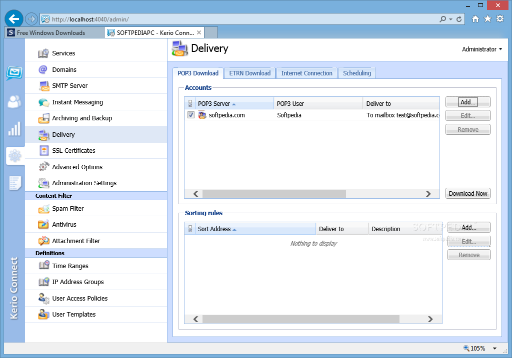The width and height of the screenshot is (512, 358).
Task: Open the Kerio Connect mail envelope section
Action: pos(14,73)
